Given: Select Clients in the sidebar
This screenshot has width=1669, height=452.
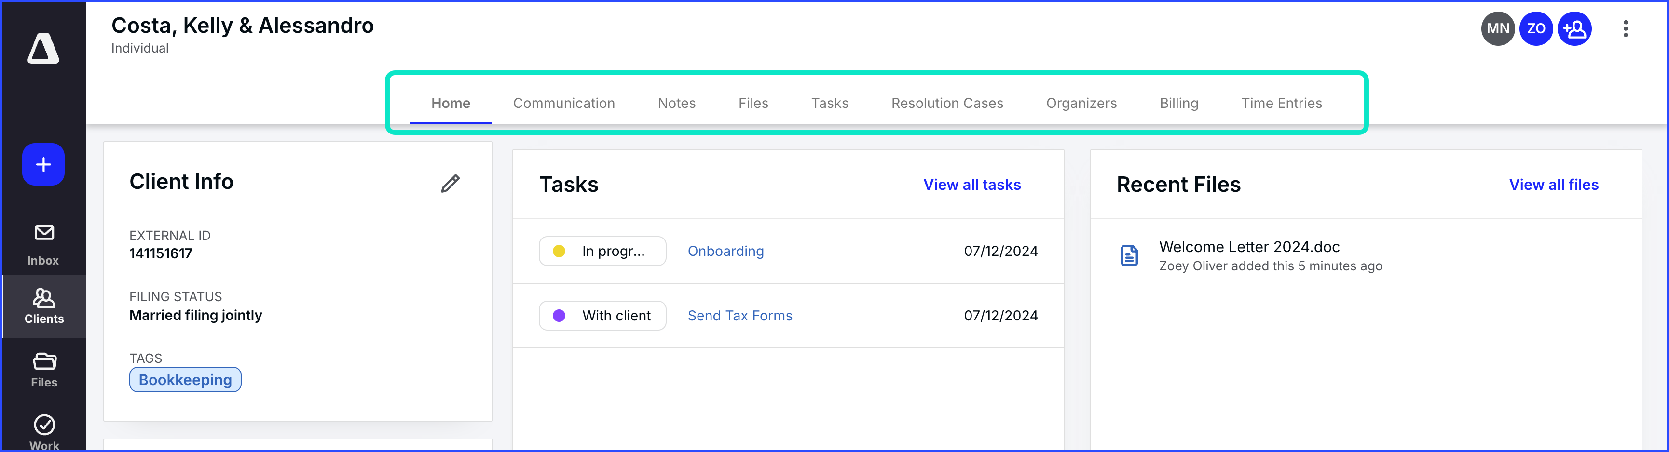Looking at the screenshot, I should coord(43,305).
